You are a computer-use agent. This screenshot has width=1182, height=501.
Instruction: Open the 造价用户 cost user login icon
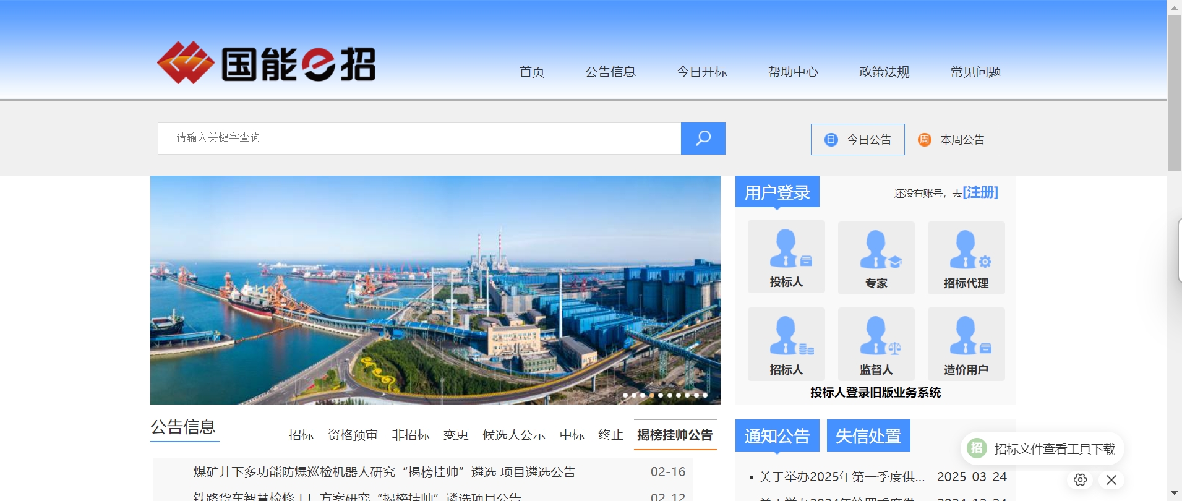[x=966, y=345]
